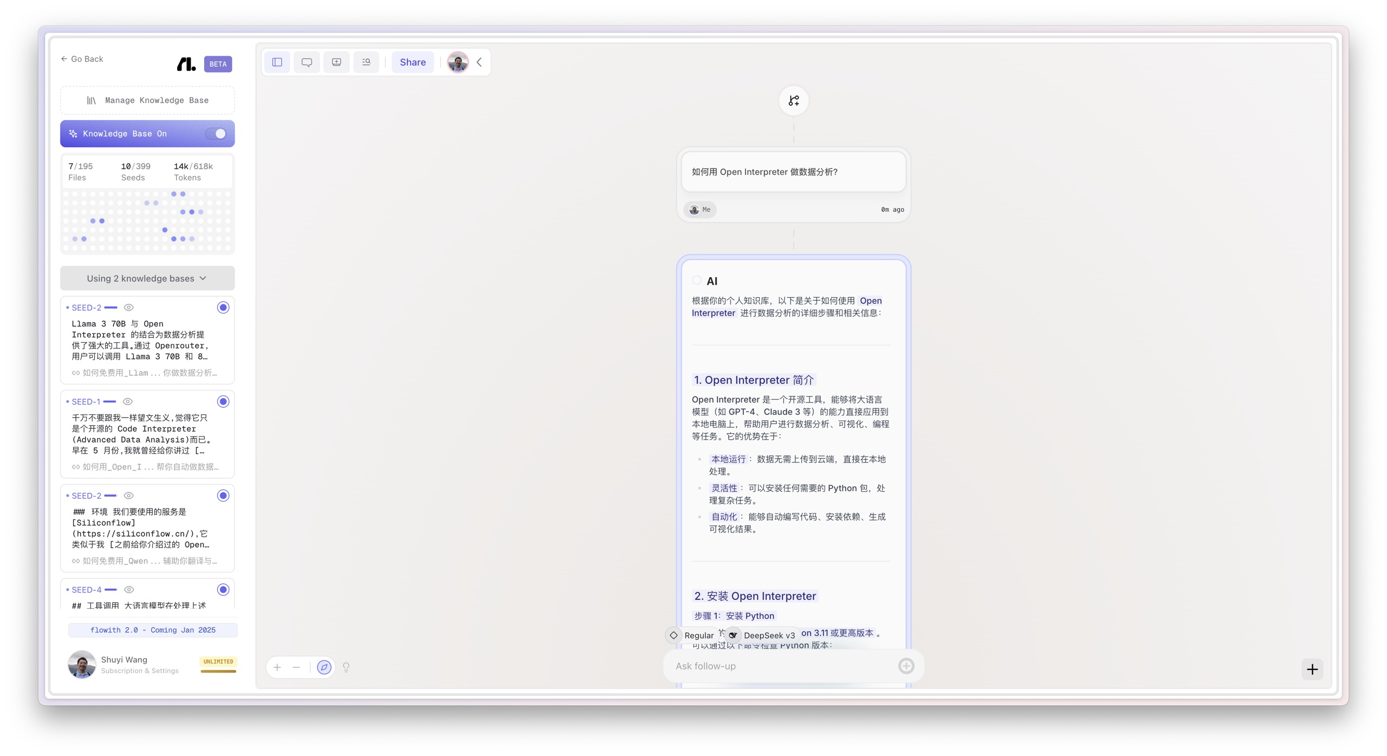Toggle eye icon of Siliconflow SEED-2 card
The width and height of the screenshot is (1387, 756).
click(x=128, y=496)
